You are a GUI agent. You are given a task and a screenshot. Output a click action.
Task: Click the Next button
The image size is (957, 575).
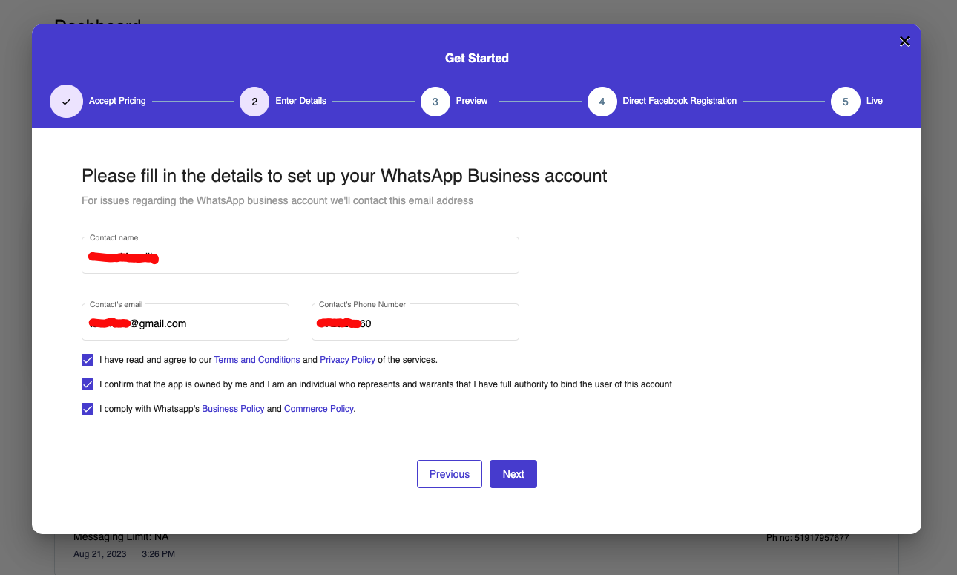click(513, 474)
